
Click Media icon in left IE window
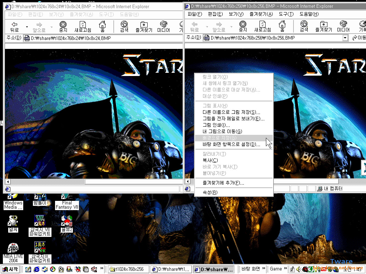pyautogui.click(x=163, y=27)
